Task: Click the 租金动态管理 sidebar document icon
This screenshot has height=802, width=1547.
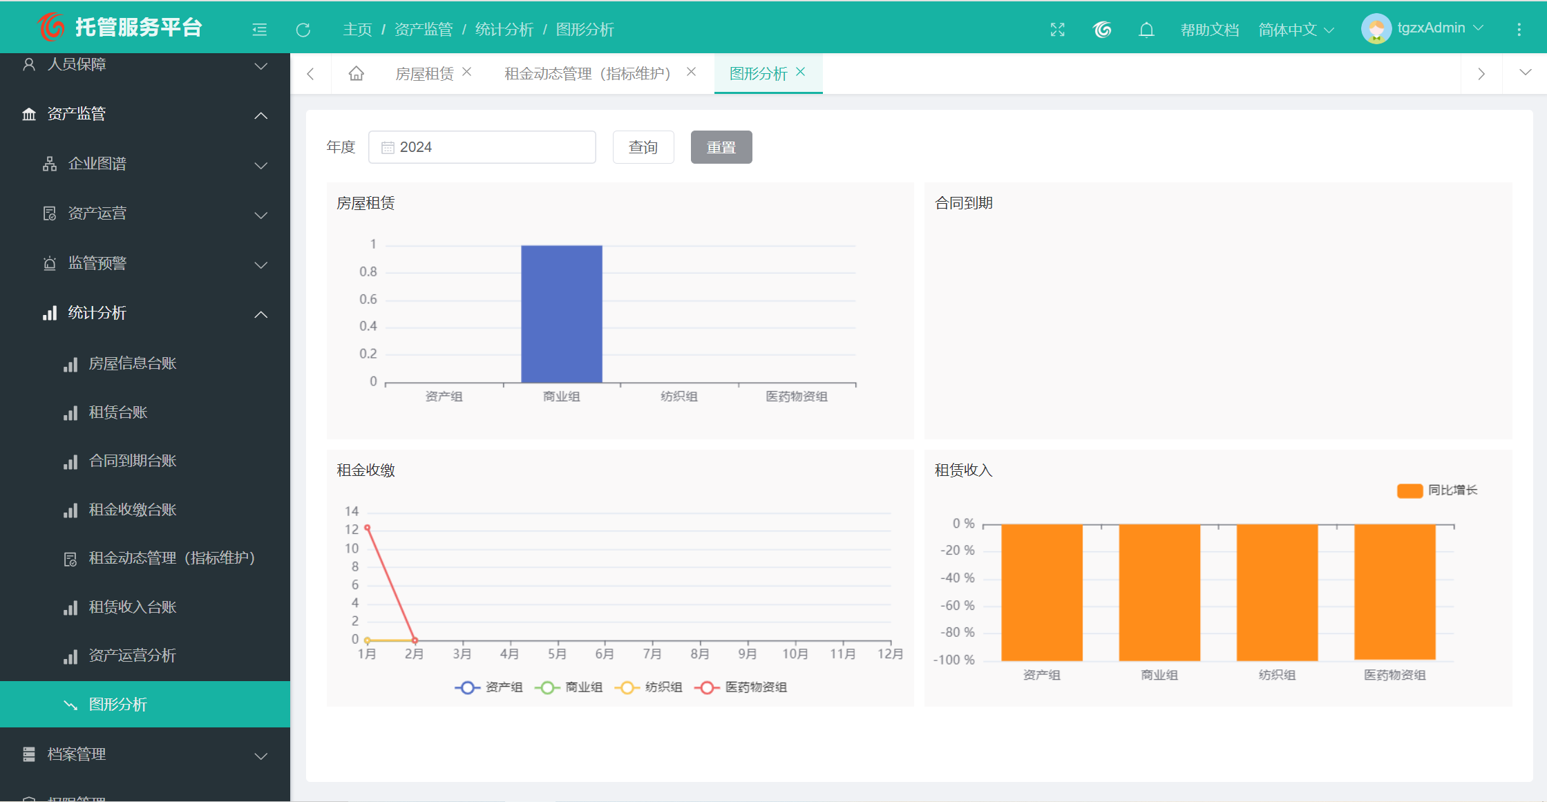Action: 70,559
